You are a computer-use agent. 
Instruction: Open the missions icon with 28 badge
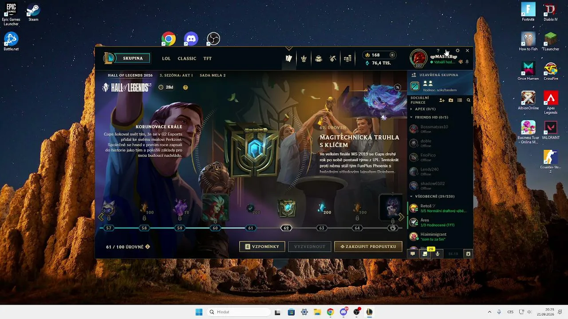pyautogui.click(x=425, y=254)
